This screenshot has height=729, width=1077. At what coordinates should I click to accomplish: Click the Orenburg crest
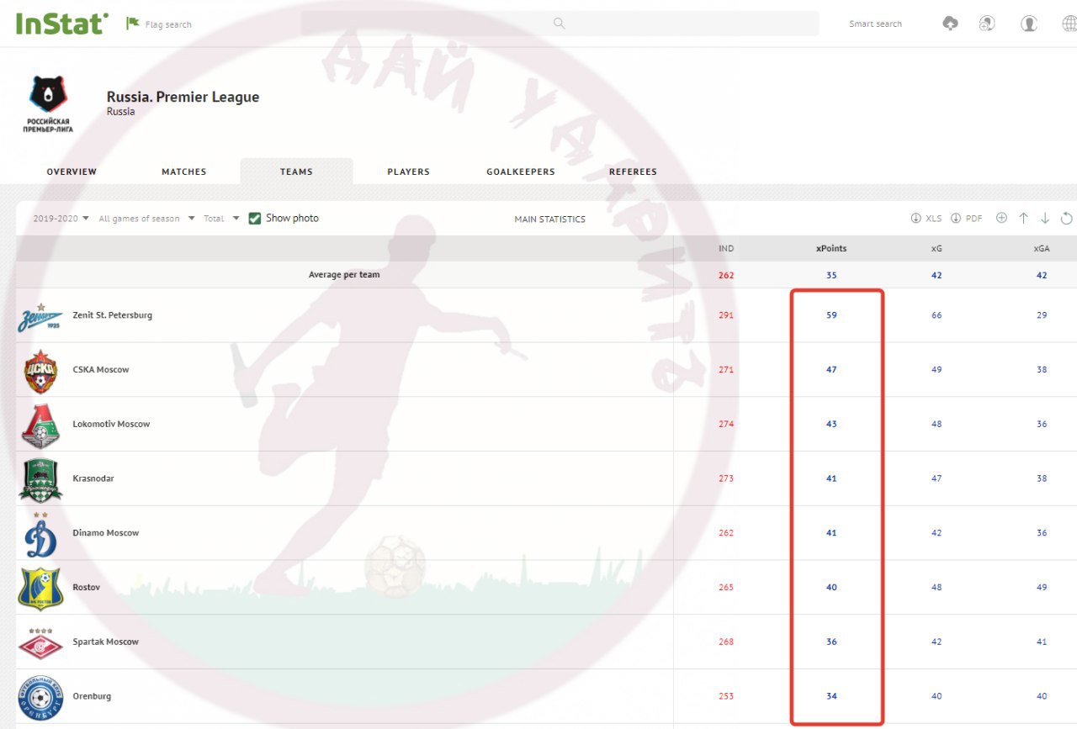(x=40, y=698)
